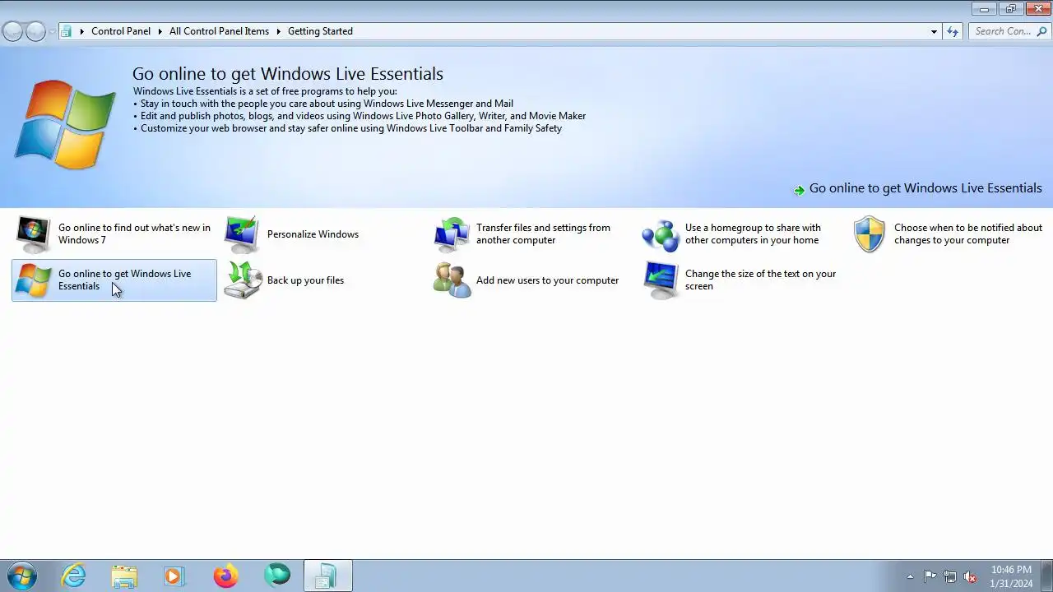Open the address bar history dropdown

[934, 31]
